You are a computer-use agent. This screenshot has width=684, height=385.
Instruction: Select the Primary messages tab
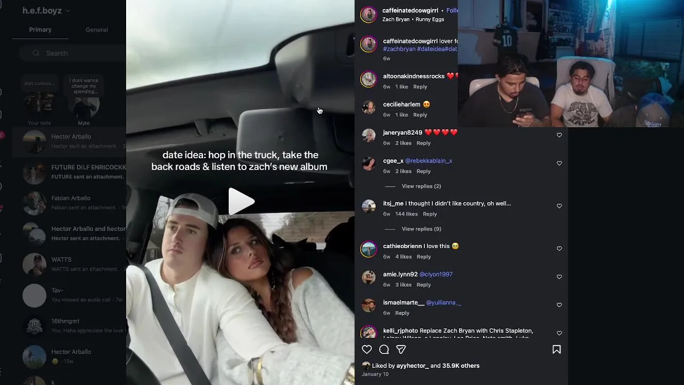pyautogui.click(x=40, y=30)
